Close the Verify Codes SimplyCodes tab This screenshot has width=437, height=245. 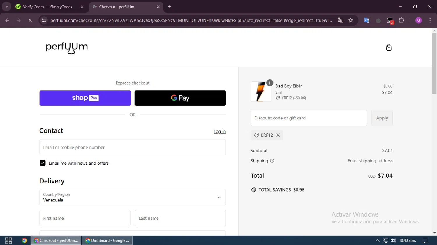point(82,7)
